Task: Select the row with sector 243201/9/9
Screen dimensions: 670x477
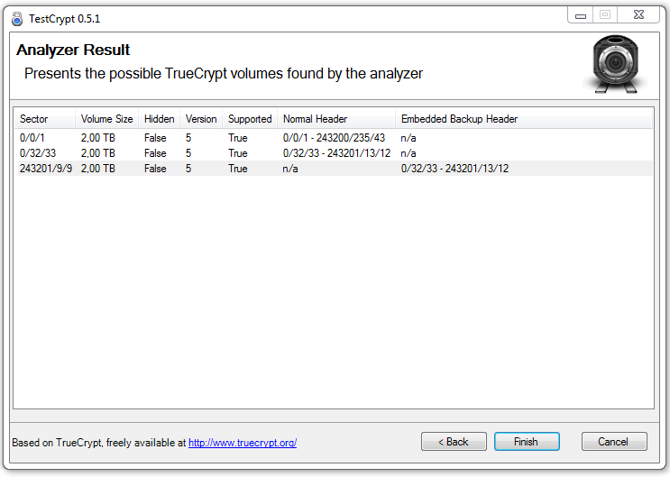Action: pyautogui.click(x=335, y=169)
